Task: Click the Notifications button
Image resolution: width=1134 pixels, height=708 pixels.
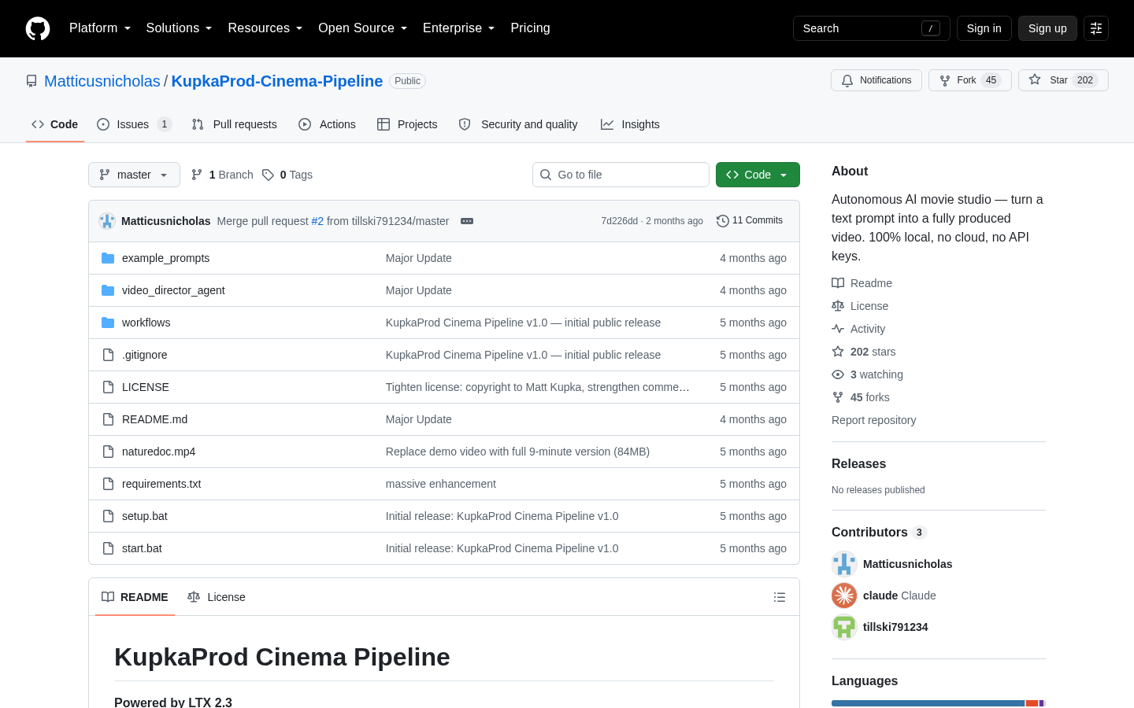Action: [x=876, y=80]
